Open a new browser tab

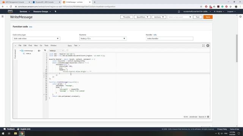95,2
